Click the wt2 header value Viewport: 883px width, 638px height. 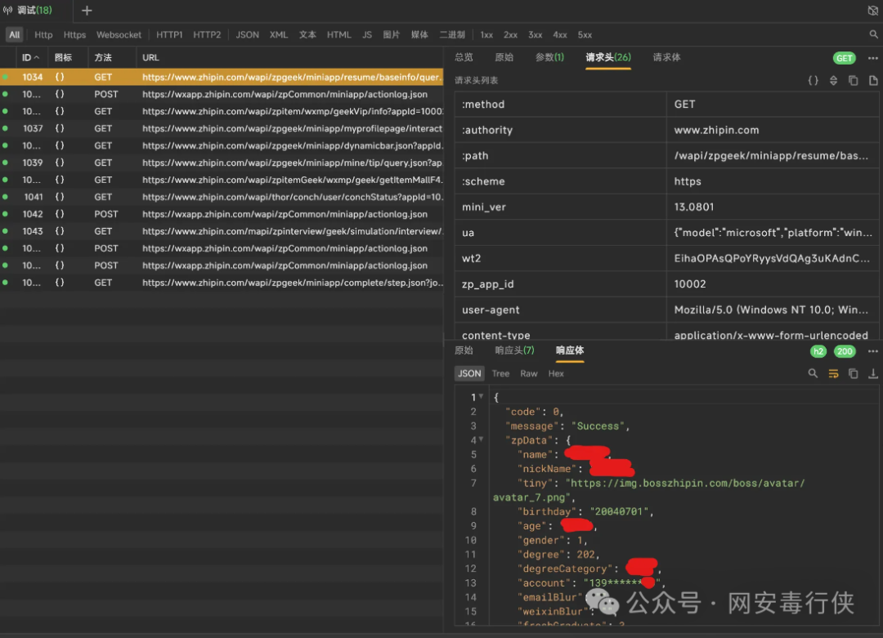[772, 258]
